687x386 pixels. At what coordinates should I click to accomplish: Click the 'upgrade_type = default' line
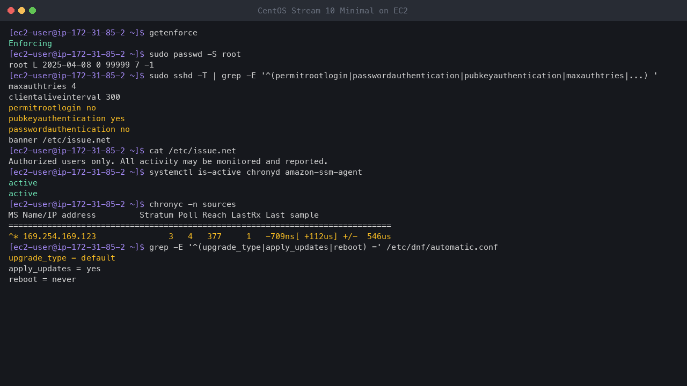[62, 258]
